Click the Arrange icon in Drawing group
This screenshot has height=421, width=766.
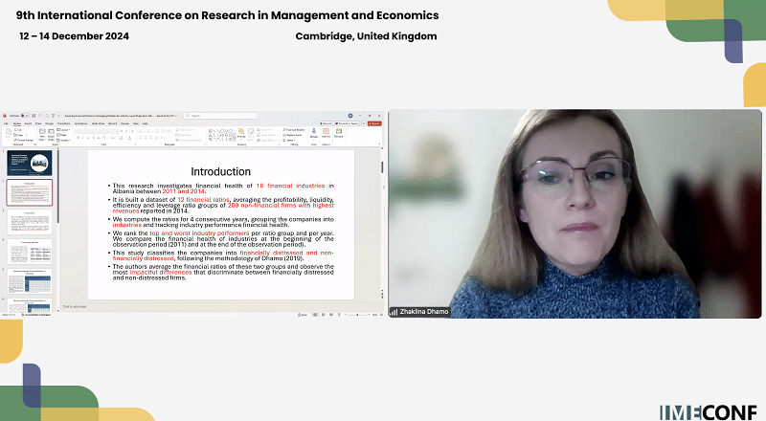[242, 134]
